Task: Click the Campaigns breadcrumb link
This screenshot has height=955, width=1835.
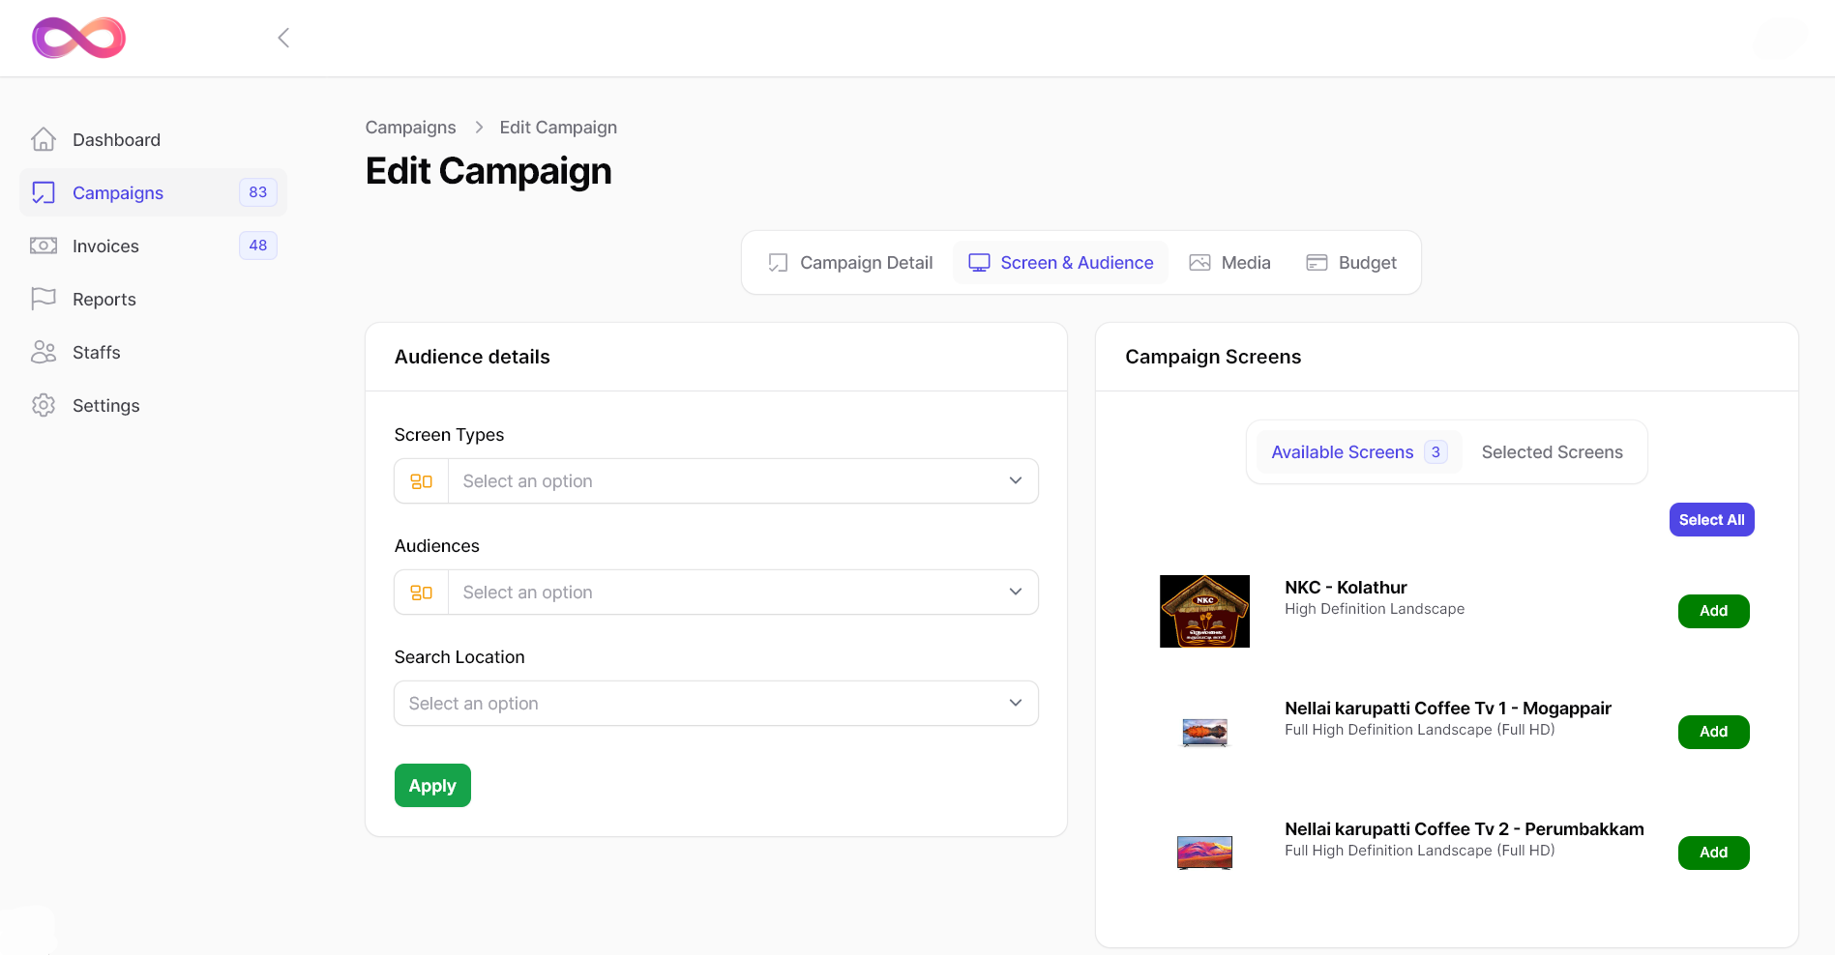Action: click(410, 128)
